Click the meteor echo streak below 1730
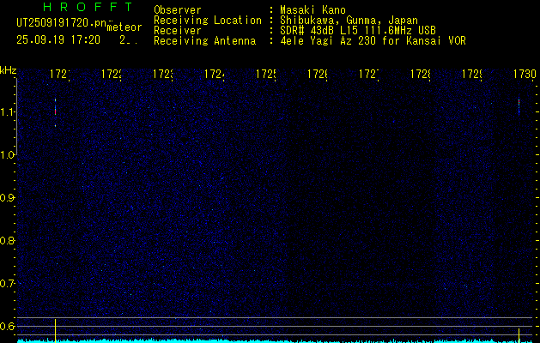 (x=519, y=106)
